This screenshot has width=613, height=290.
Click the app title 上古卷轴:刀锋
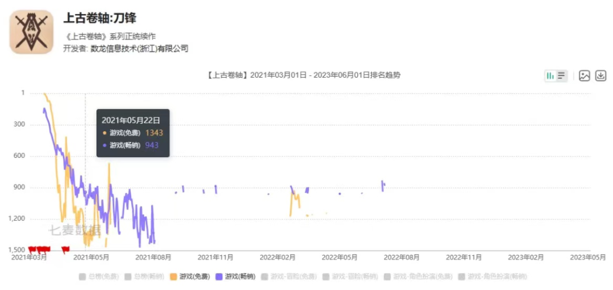tap(100, 18)
